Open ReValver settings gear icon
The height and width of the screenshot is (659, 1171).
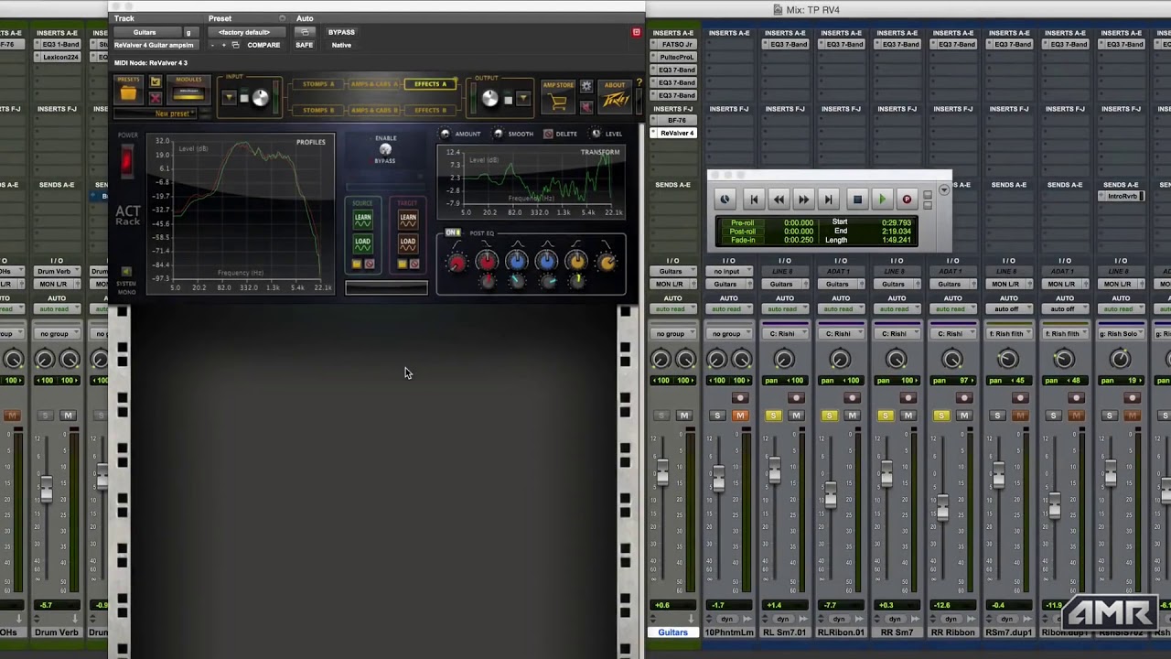[586, 86]
